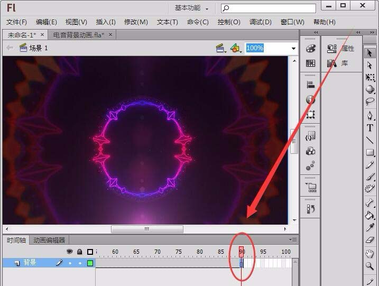Select the Paint Bucket tool
379x286 pixels.
[x=370, y=215]
